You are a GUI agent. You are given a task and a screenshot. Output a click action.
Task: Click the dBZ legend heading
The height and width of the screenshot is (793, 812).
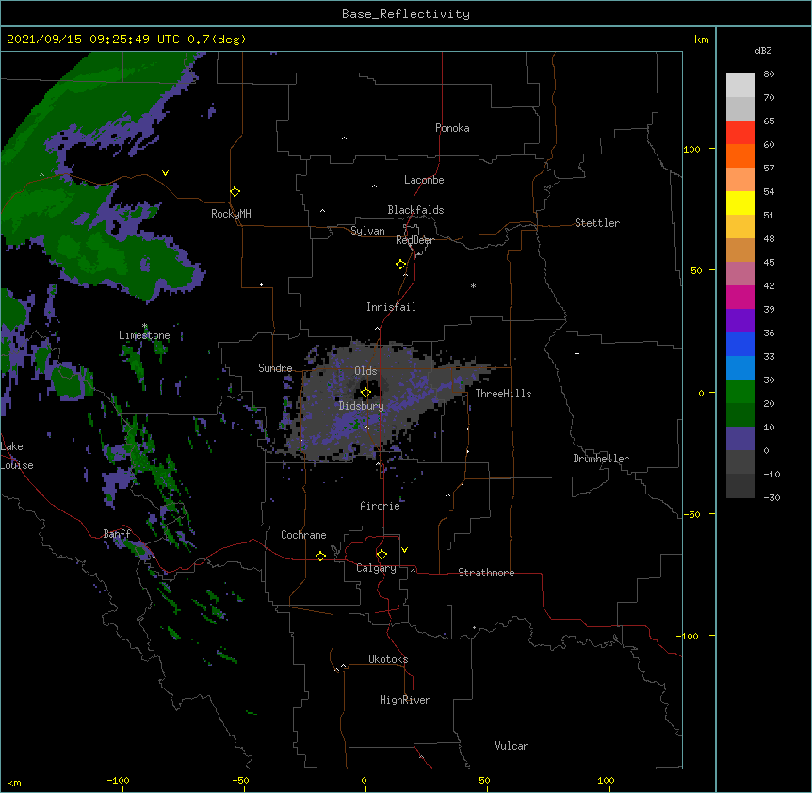tap(763, 51)
